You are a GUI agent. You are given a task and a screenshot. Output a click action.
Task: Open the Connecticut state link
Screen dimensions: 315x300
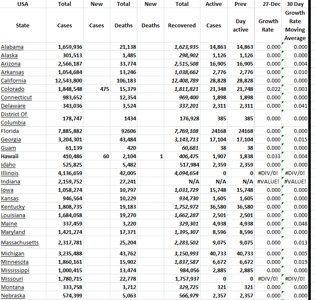pyautogui.click(x=16, y=98)
